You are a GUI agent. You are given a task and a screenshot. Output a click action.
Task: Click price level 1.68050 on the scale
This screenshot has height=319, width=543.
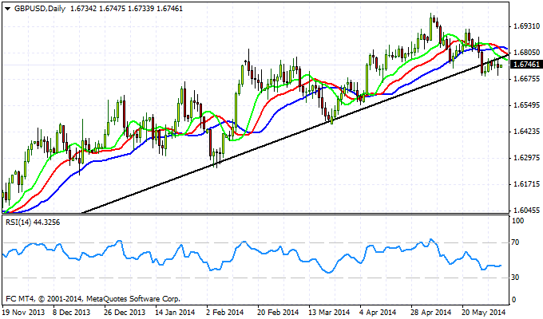click(526, 53)
